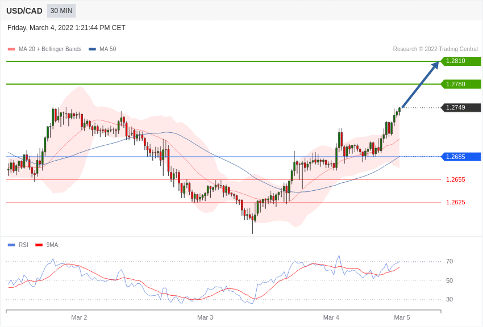Click the chart date and time line
This screenshot has height=327, width=483.
66,28
